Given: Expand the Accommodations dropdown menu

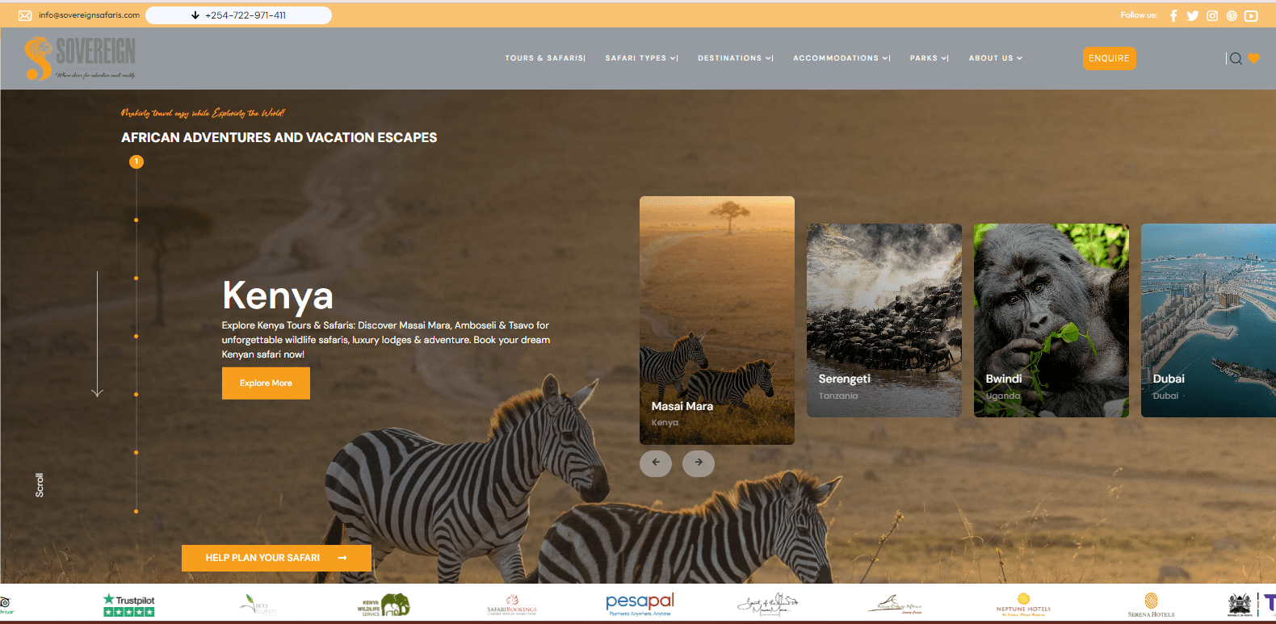Looking at the screenshot, I should point(840,58).
